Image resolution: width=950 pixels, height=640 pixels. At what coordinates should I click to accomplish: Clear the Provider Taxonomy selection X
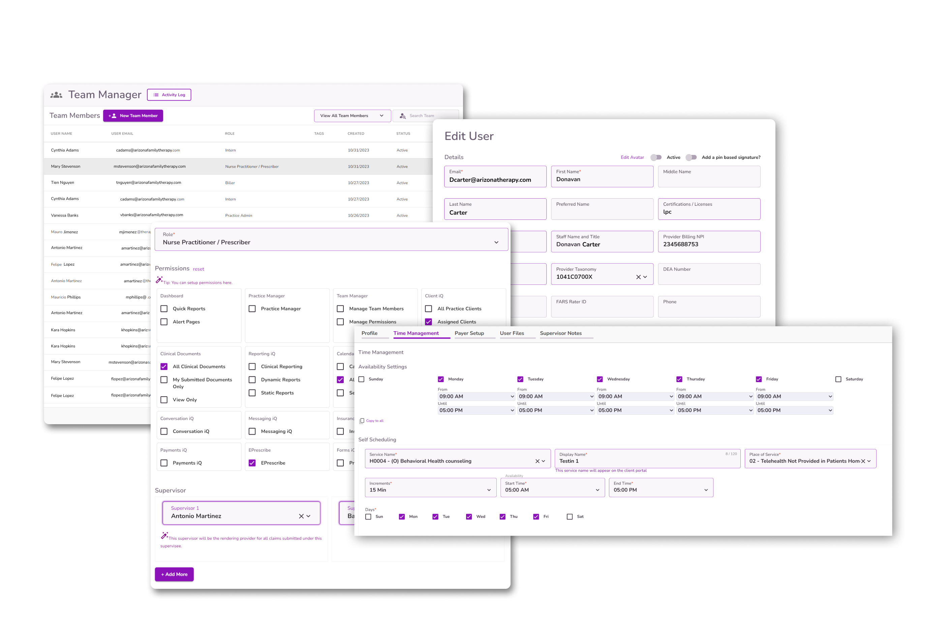[638, 277]
